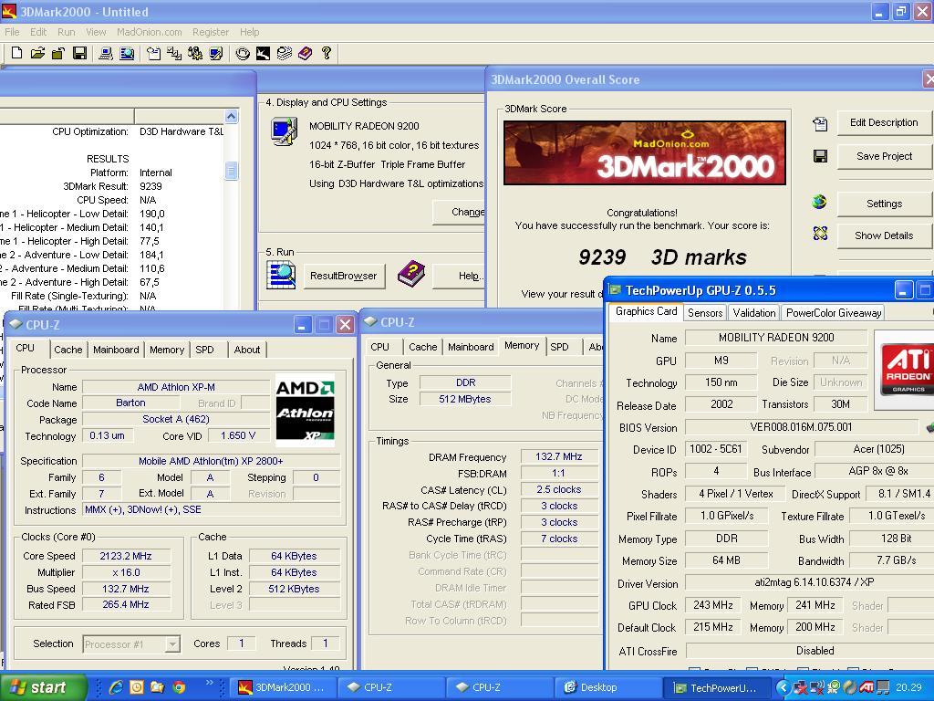Open the File menu
Viewport: 934px width, 701px height.
click(x=12, y=32)
